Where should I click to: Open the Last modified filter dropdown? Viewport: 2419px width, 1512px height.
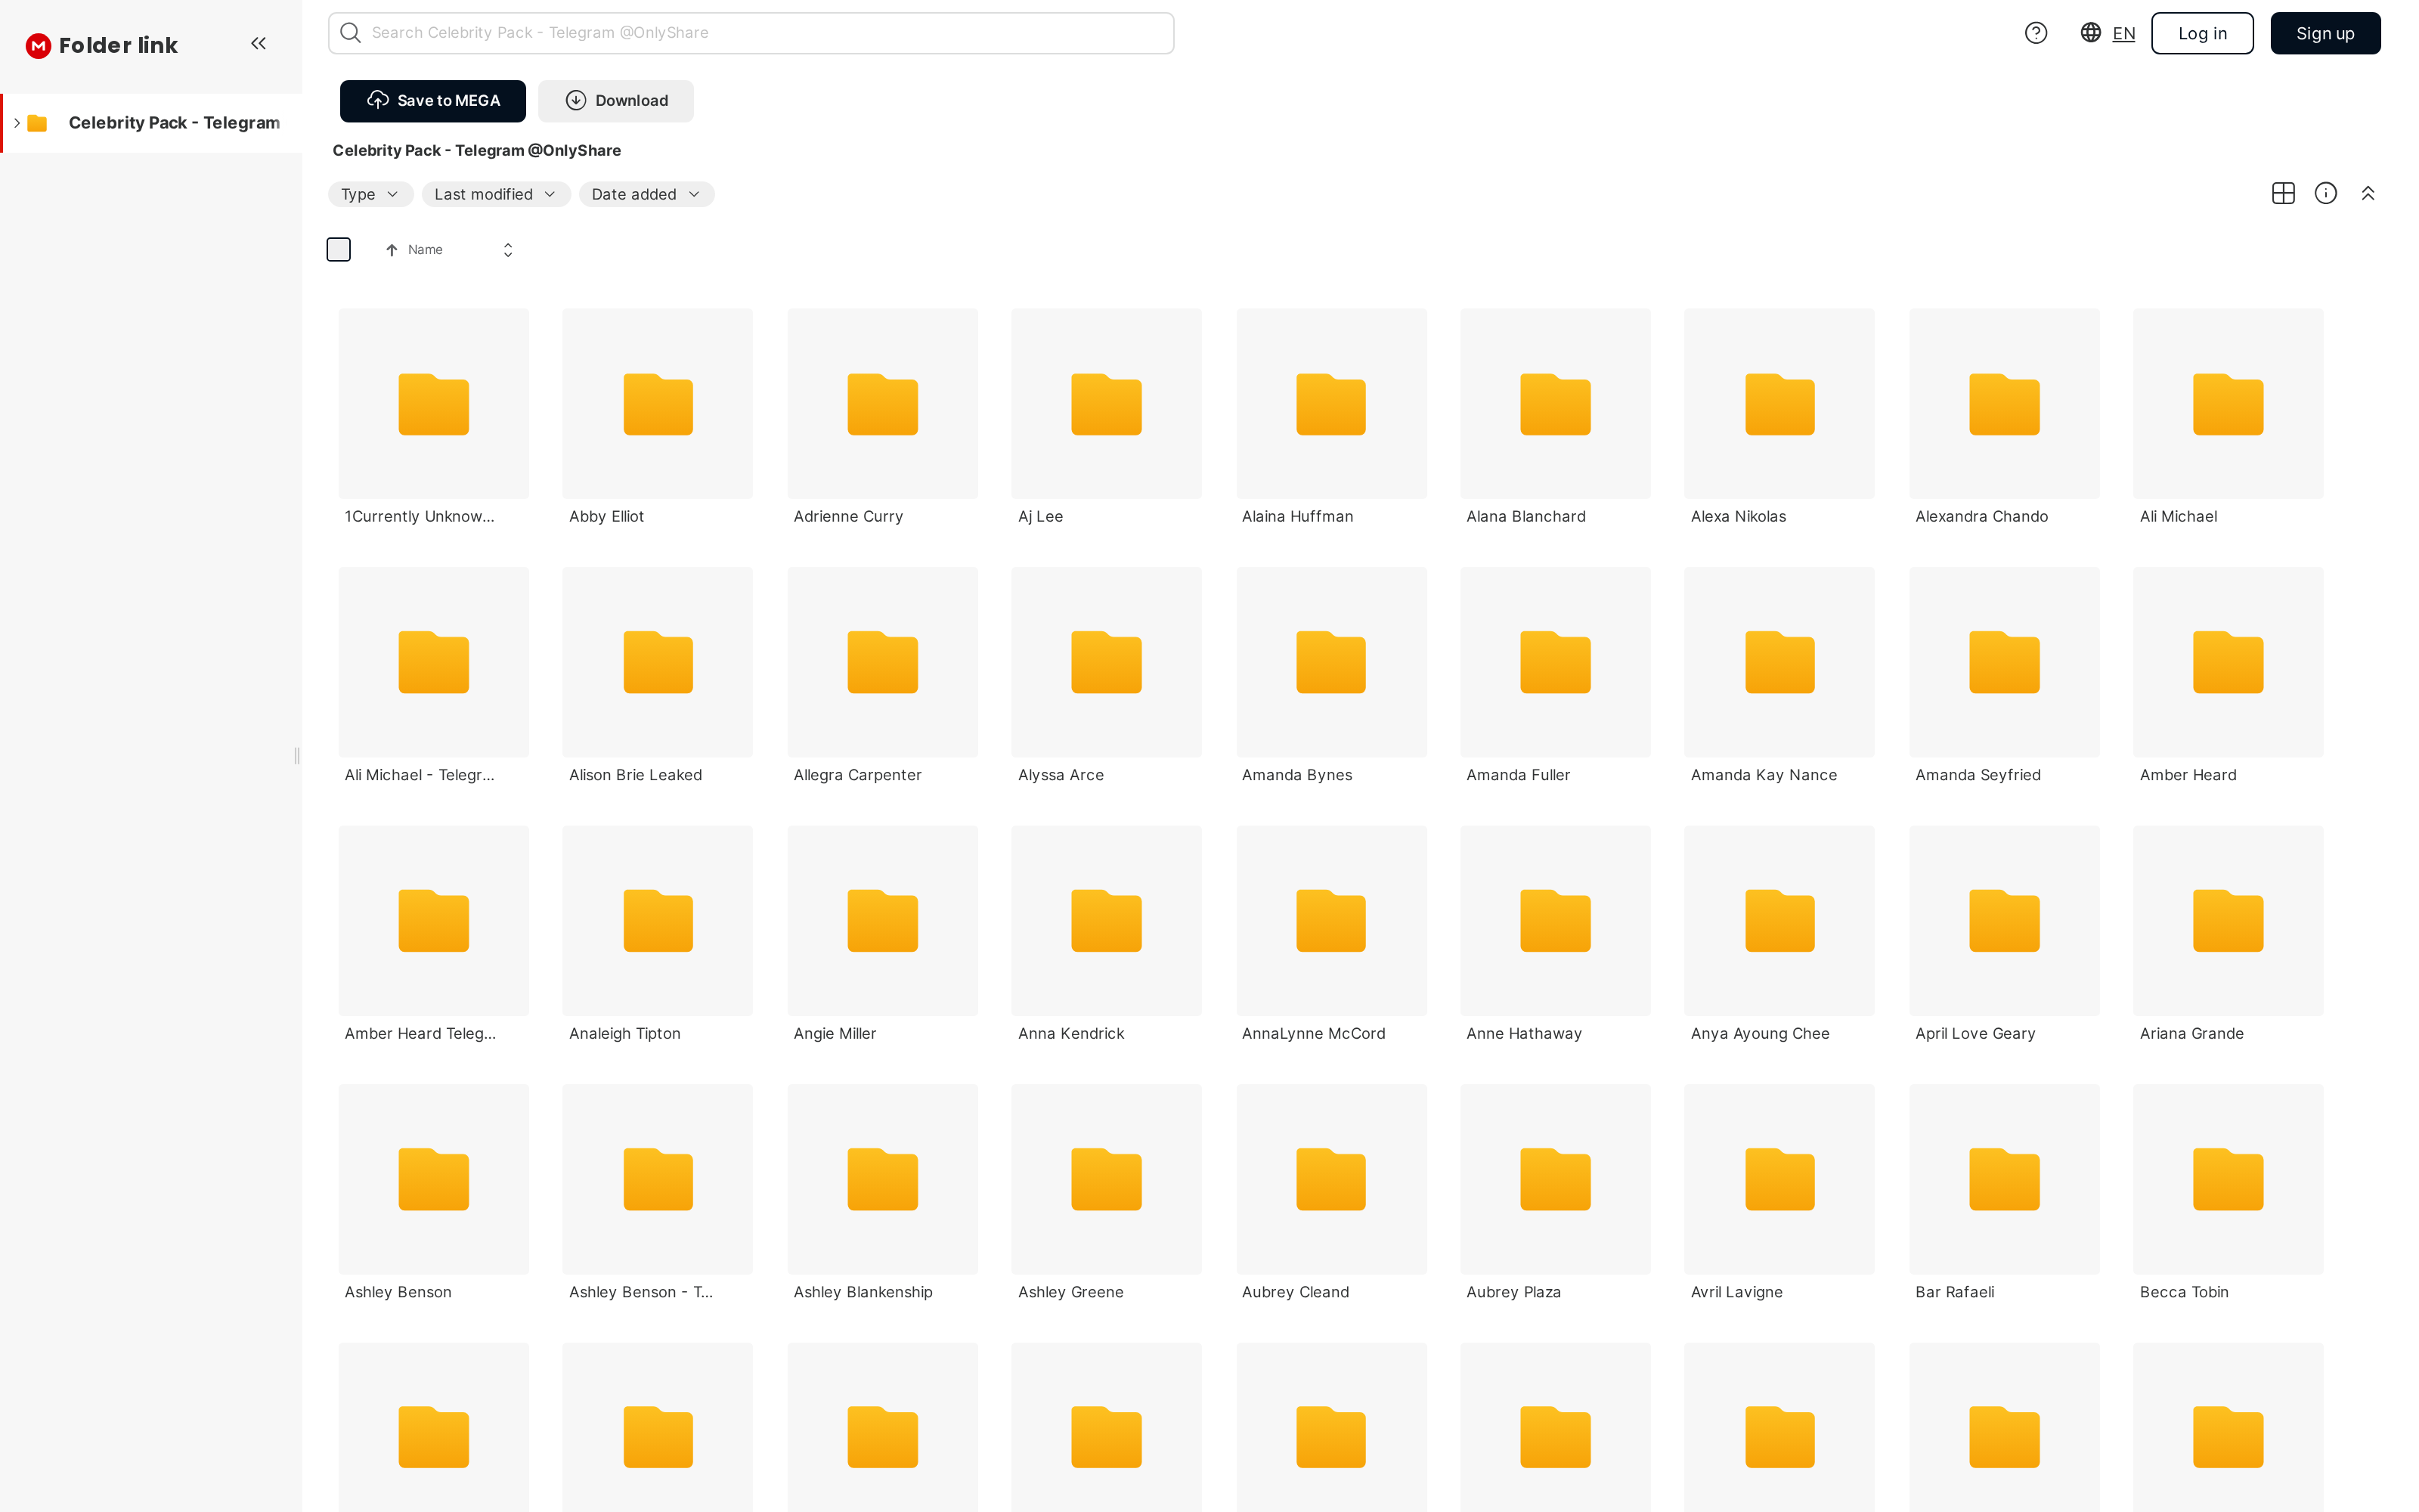pyautogui.click(x=496, y=194)
